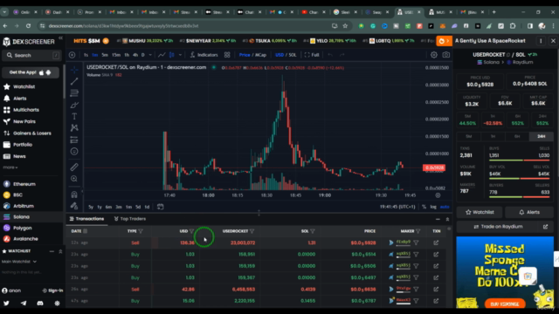Select the trend line drawing tool
This screenshot has width=559, height=314.
(74, 81)
